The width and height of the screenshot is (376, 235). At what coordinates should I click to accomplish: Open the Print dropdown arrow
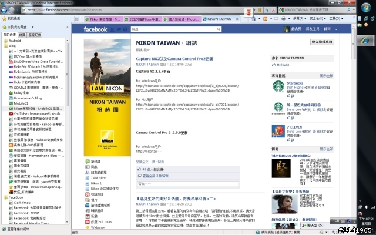click(x=288, y=19)
